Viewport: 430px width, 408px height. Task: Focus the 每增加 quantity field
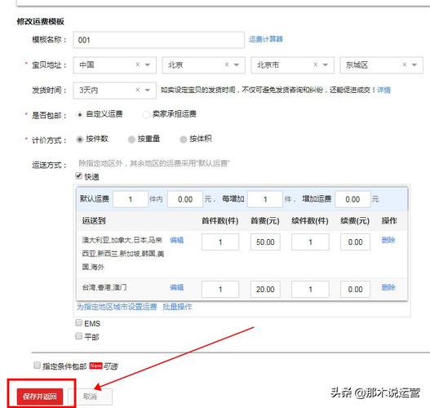point(265,199)
